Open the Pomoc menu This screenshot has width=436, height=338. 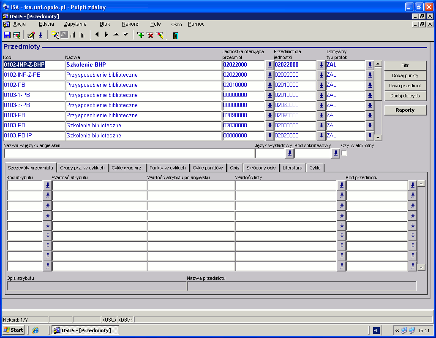196,24
